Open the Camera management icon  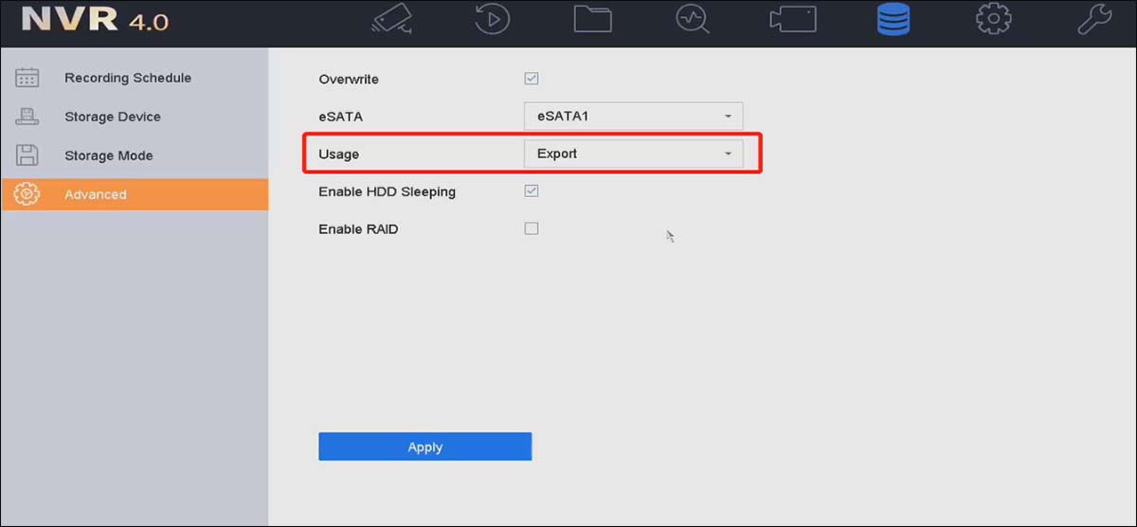[x=792, y=20]
